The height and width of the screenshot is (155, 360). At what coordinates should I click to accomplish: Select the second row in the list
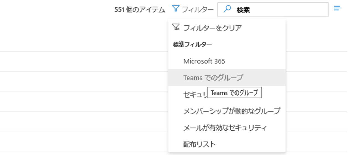tap(83, 81)
